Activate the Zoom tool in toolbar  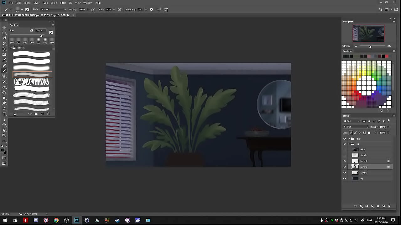pyautogui.click(x=4, y=135)
